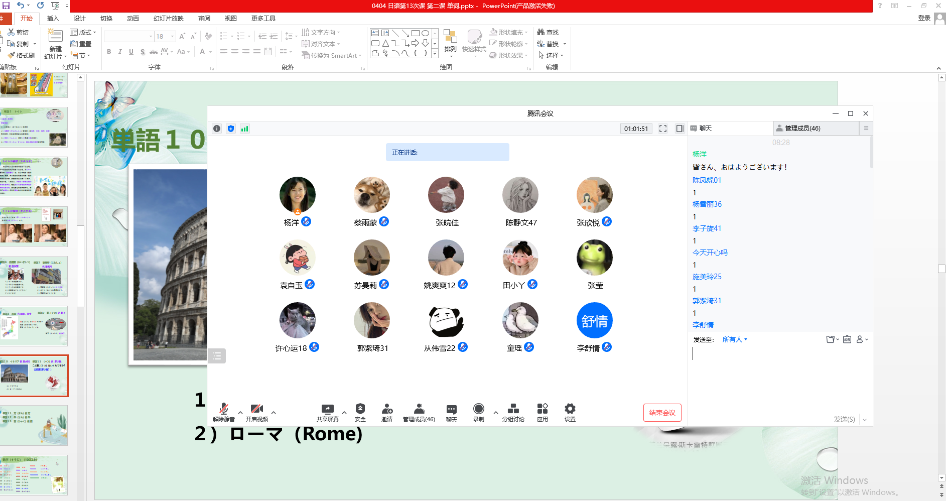Open breakout rooms option
Image resolution: width=946 pixels, height=501 pixels.
point(513,412)
